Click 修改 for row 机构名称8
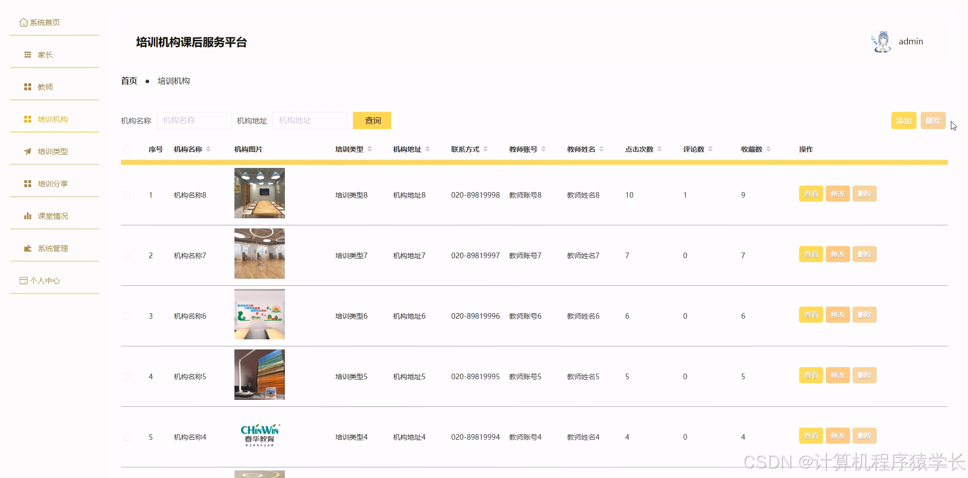 [838, 194]
